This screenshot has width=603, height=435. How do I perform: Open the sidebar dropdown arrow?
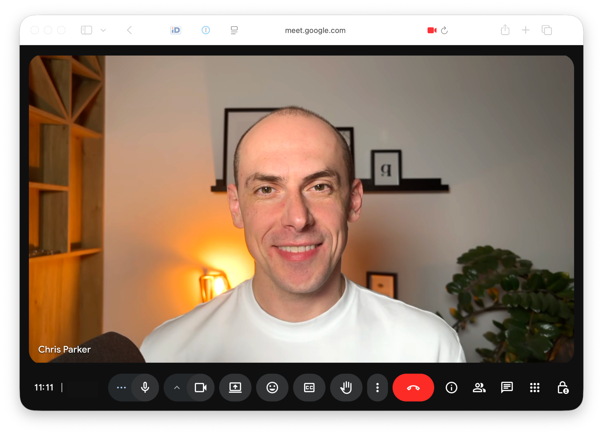pos(103,30)
